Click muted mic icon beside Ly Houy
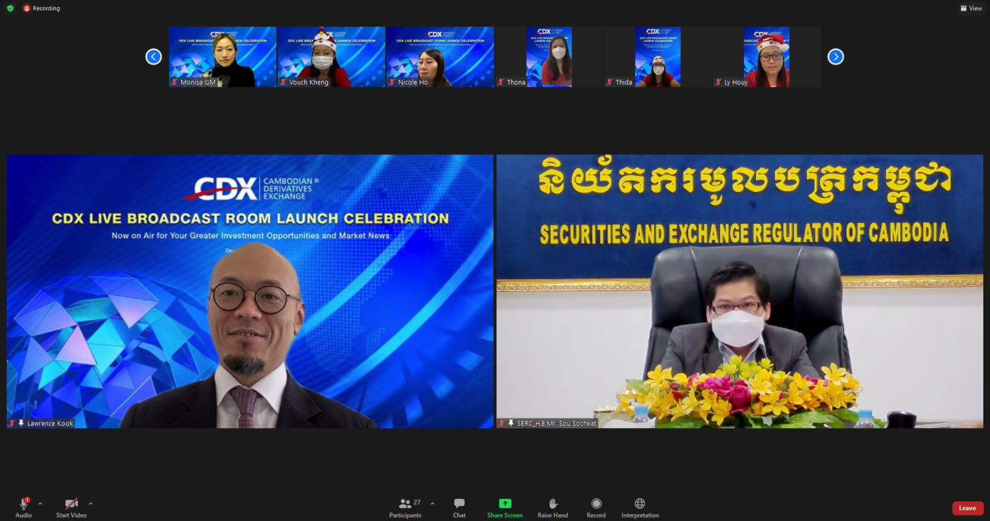 tap(718, 82)
